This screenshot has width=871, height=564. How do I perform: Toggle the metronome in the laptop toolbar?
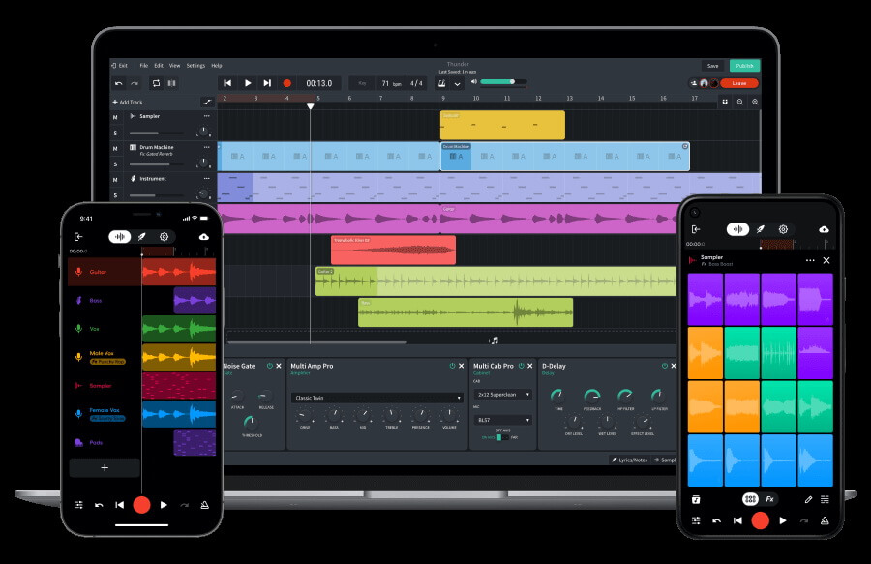click(442, 83)
